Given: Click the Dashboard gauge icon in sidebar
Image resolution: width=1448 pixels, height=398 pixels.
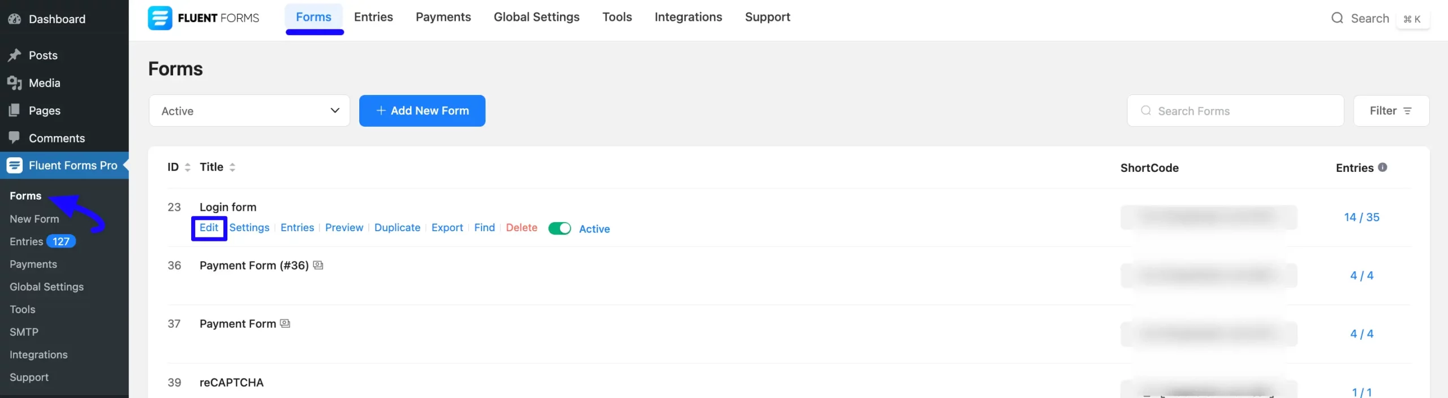Looking at the screenshot, I should 14,19.
